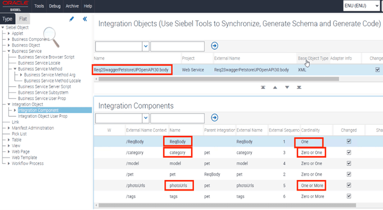The image size is (383, 210).
Task: Toggle Changed checkbox in ReqBody row
Action: pyautogui.click(x=349, y=141)
